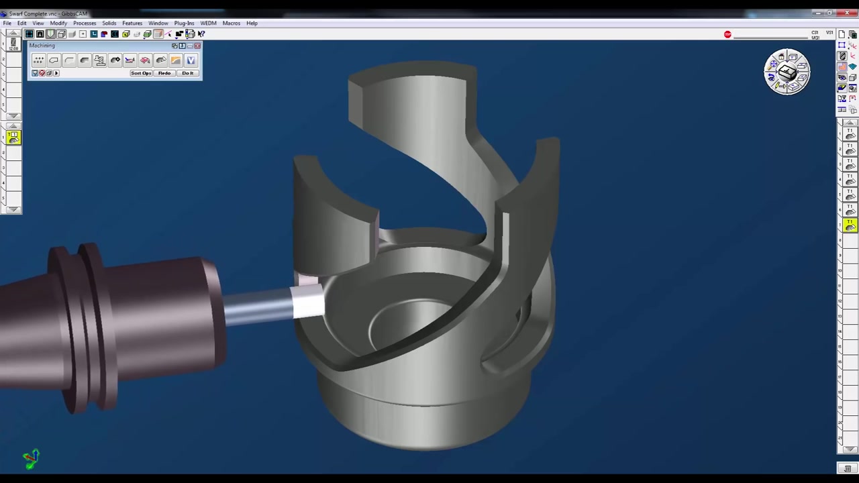The width and height of the screenshot is (859, 483).
Task: Select the Contour machining process icon
Action: click(x=54, y=60)
